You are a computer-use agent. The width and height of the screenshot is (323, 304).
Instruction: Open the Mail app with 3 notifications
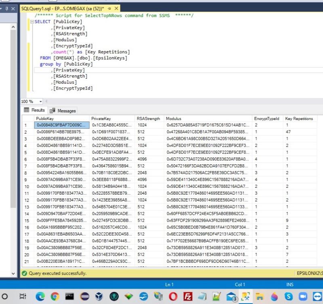tap(231, 296)
